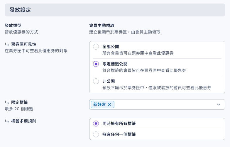Click the 發放設定 section header

[x=115, y=10]
